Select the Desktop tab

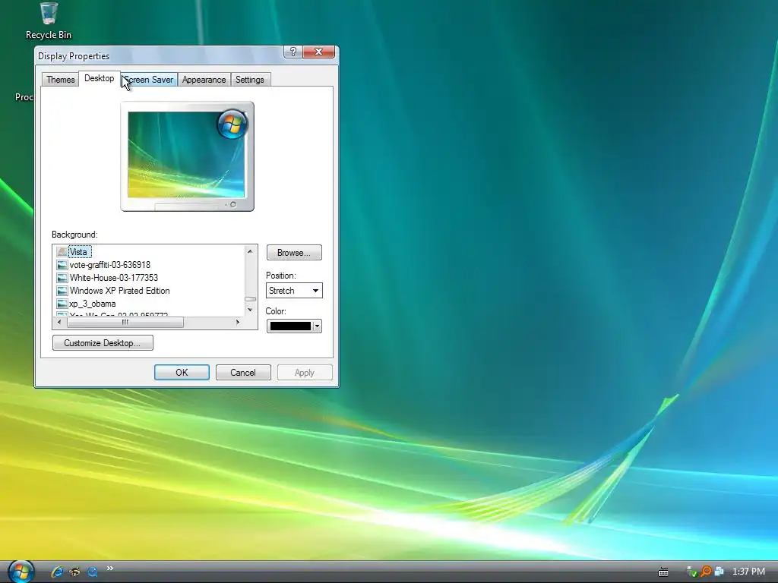[x=100, y=78]
